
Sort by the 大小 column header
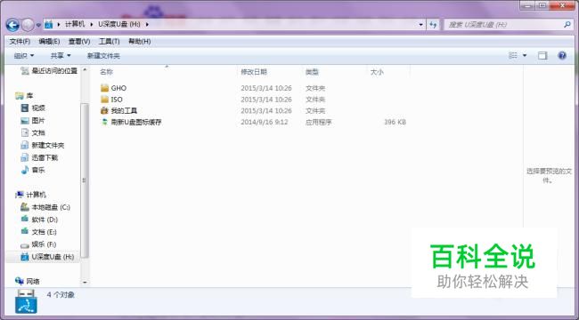coord(377,72)
